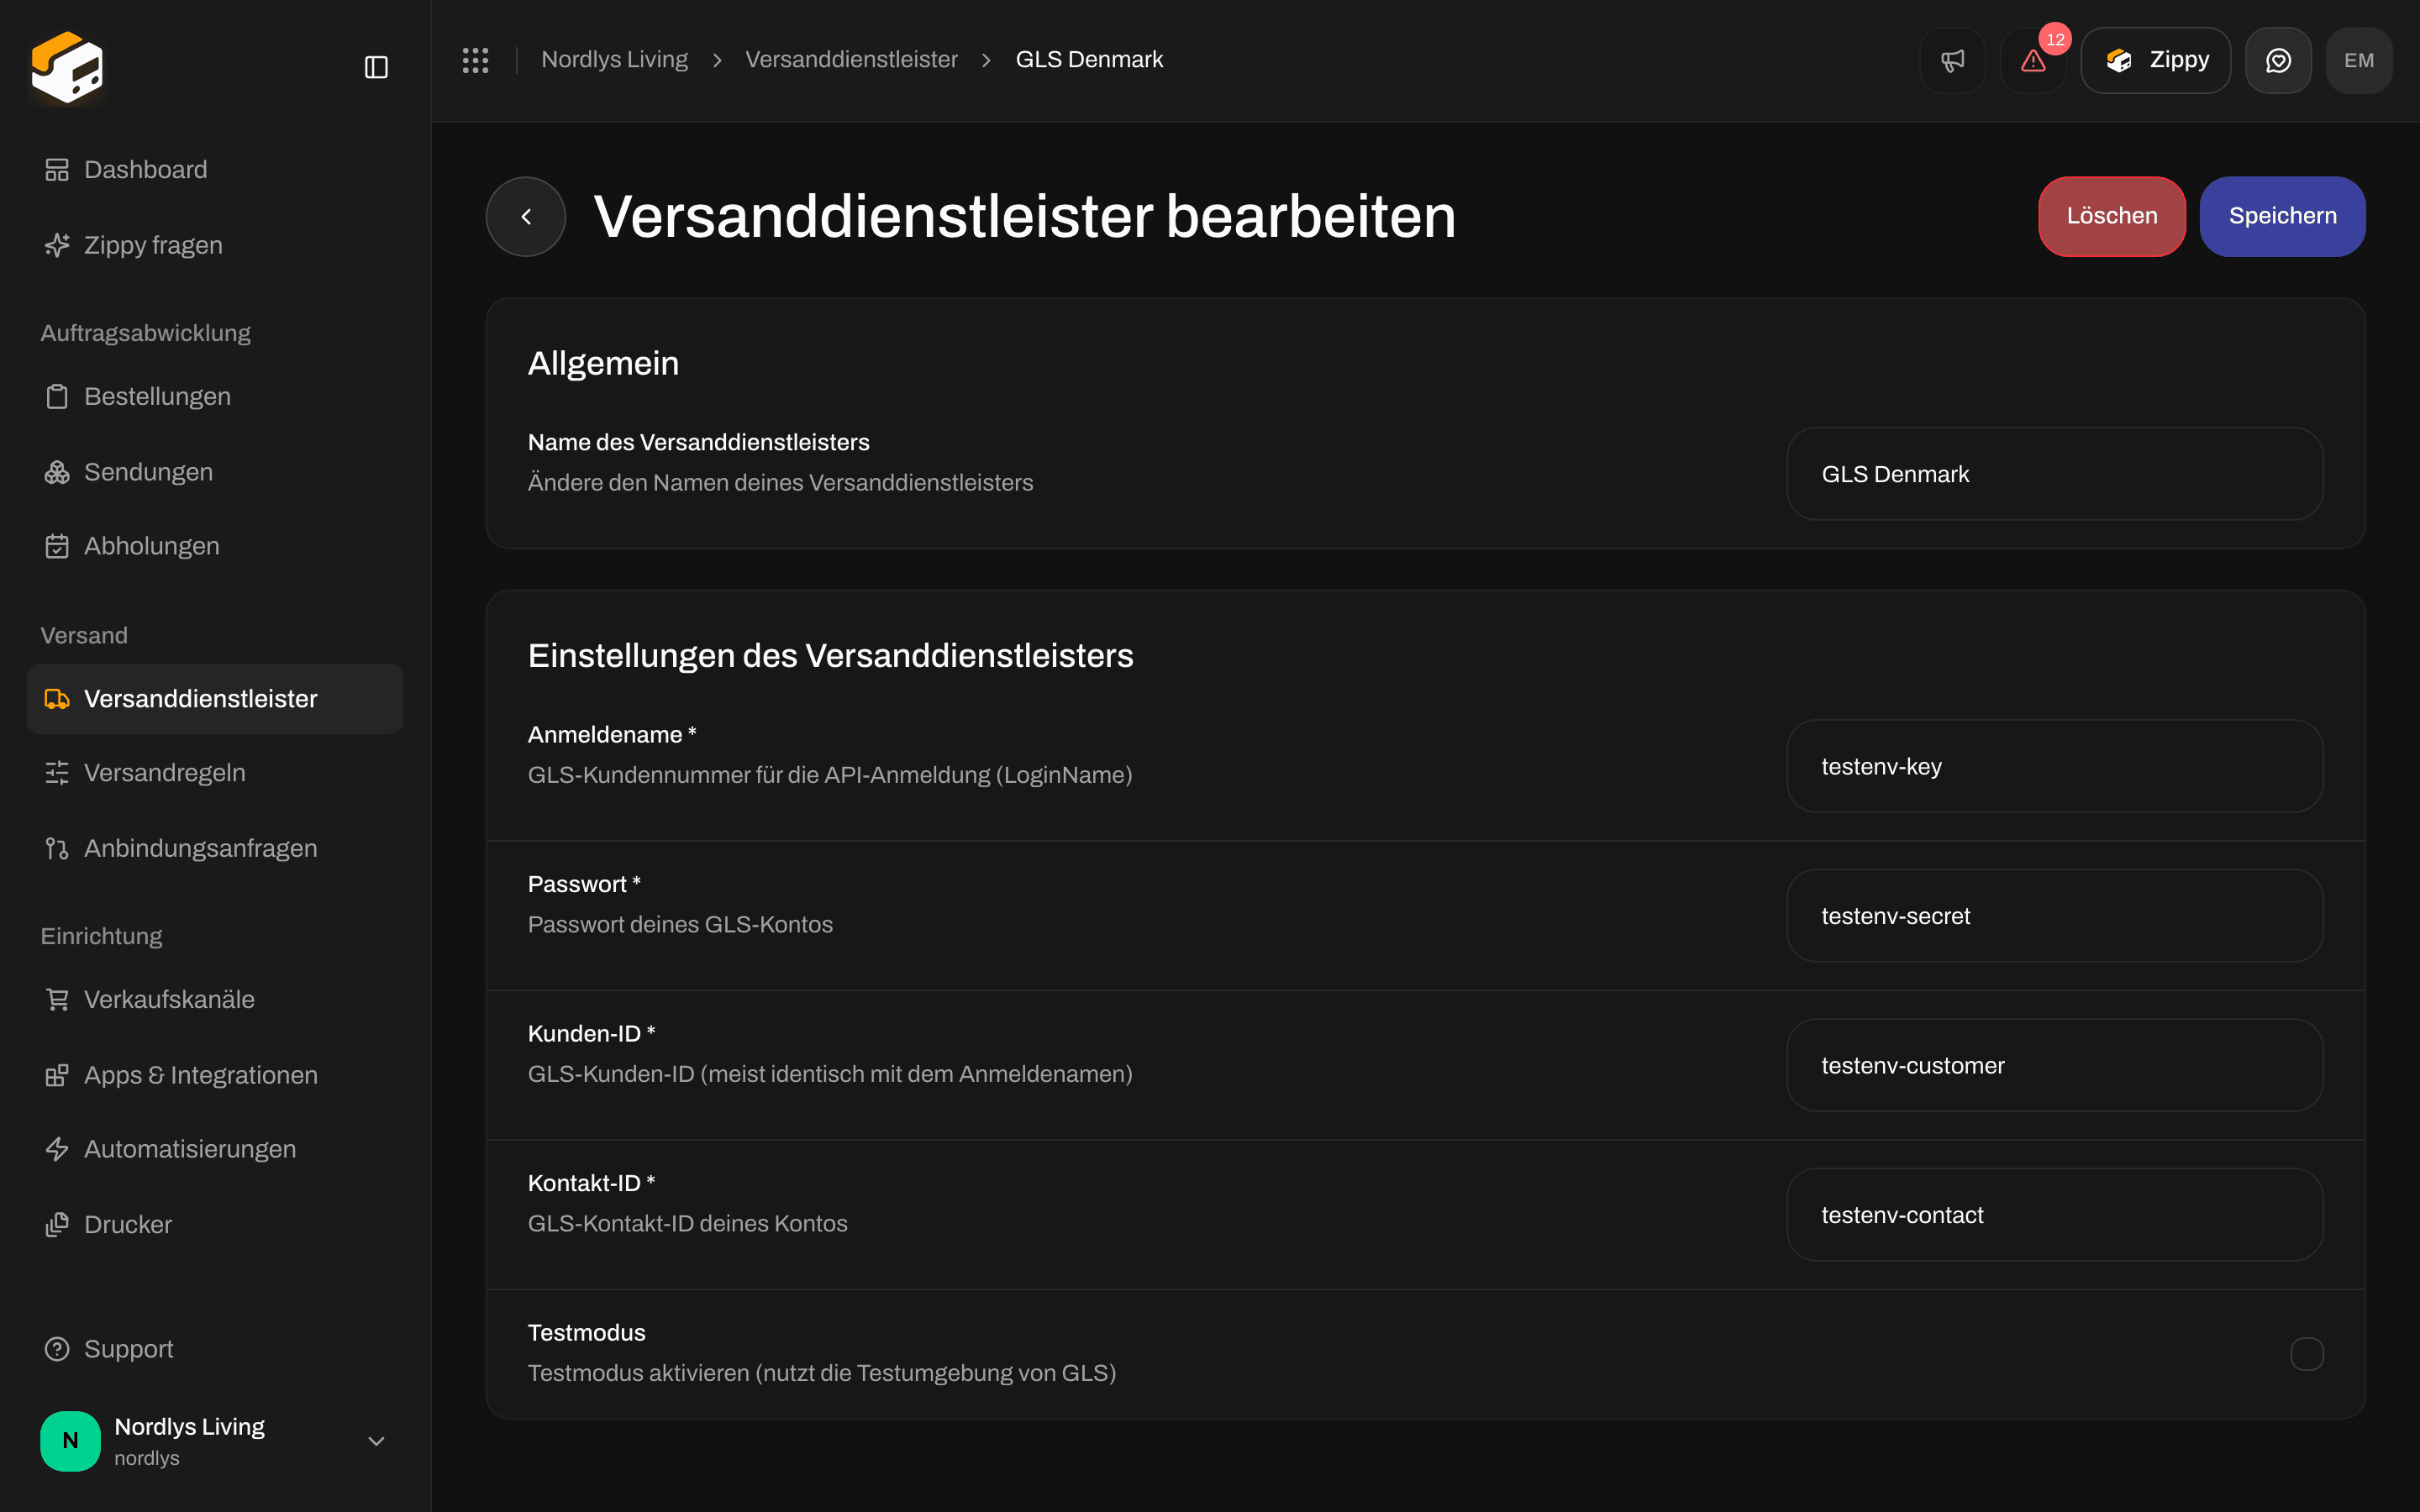This screenshot has height=1512, width=2420.
Task: Enable the Testmodus checkbox
Action: 2306,1354
